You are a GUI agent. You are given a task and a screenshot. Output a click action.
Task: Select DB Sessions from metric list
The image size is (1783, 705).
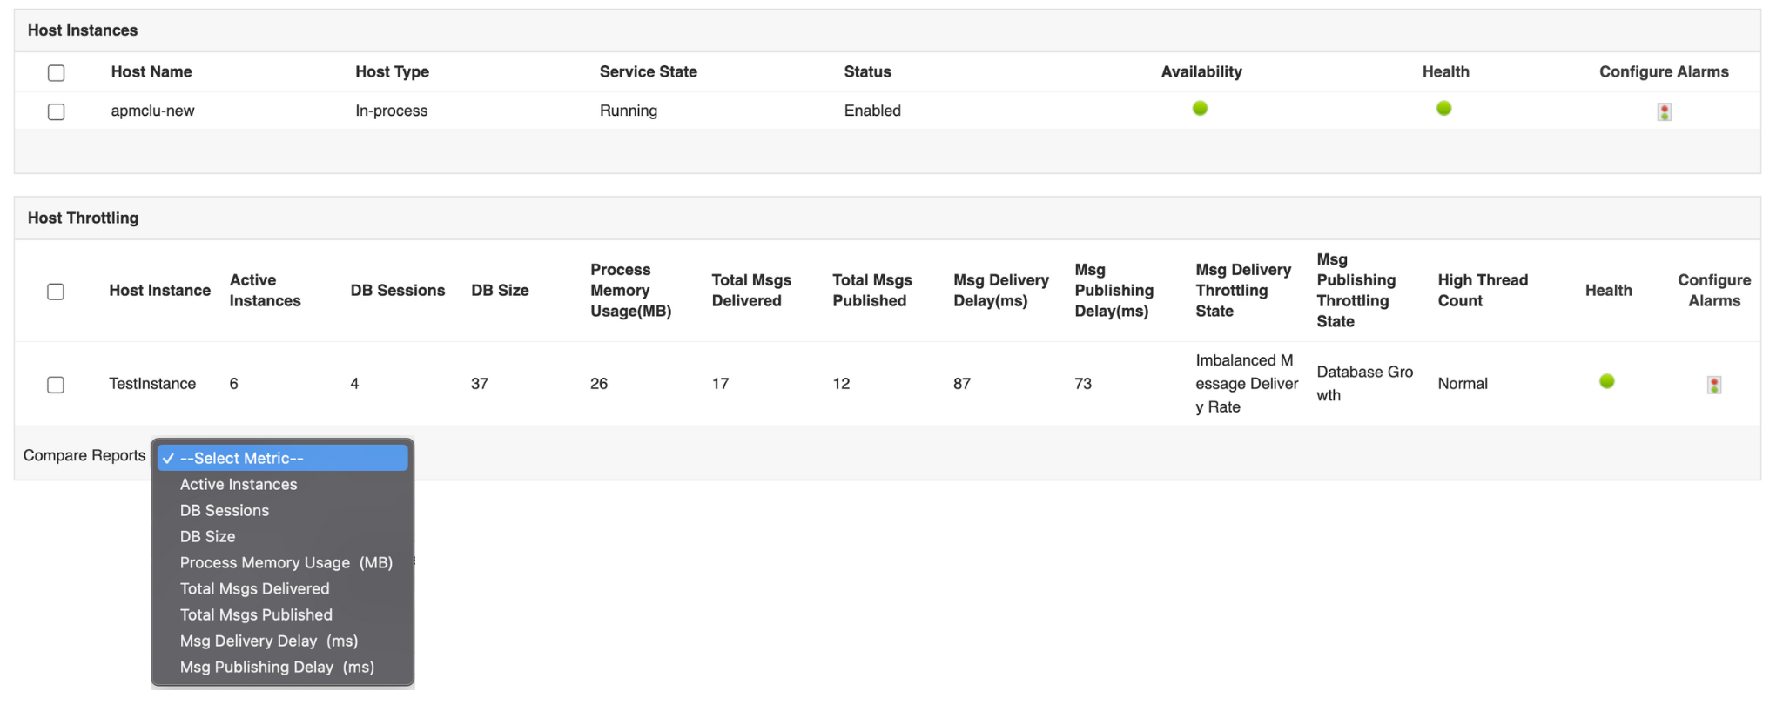(x=225, y=510)
